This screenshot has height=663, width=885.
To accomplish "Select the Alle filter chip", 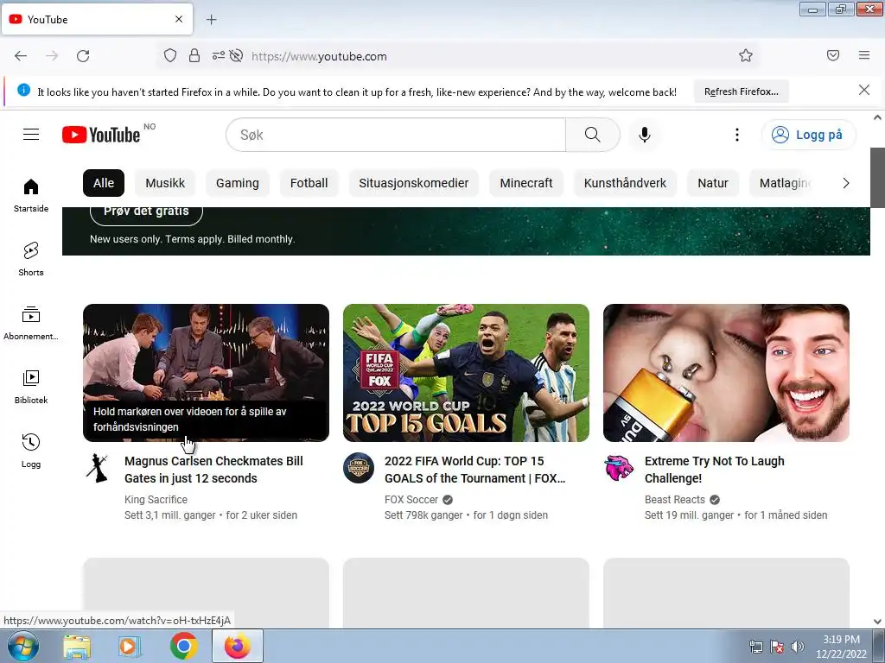I will tap(104, 183).
